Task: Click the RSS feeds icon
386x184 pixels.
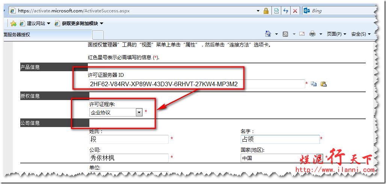Action: click(285, 34)
